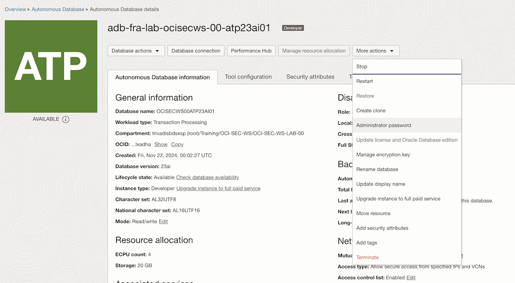This screenshot has height=283, width=515.
Task: Edit the Access control list
Action: [x=411, y=278]
